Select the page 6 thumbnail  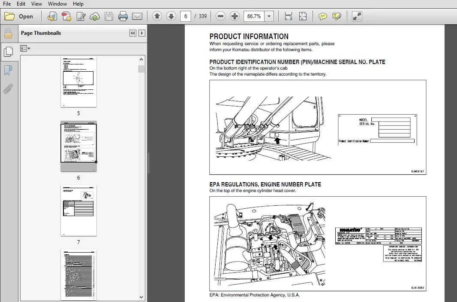coord(78,146)
